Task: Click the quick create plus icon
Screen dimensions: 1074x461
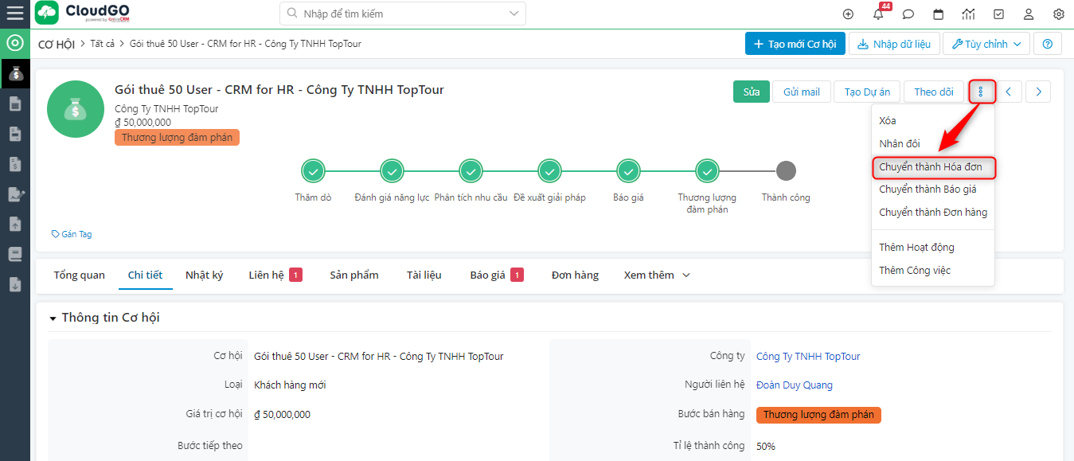Action: (848, 14)
